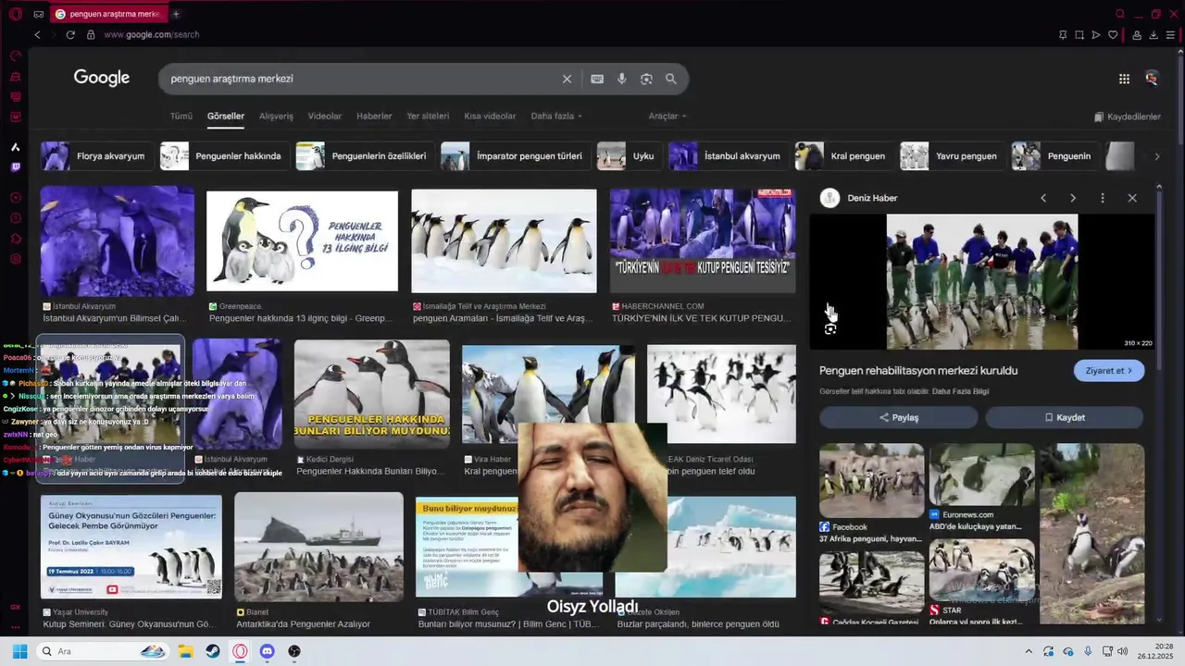This screenshot has height=666, width=1185.
Task: Click Kaydet save button
Action: tap(1065, 417)
